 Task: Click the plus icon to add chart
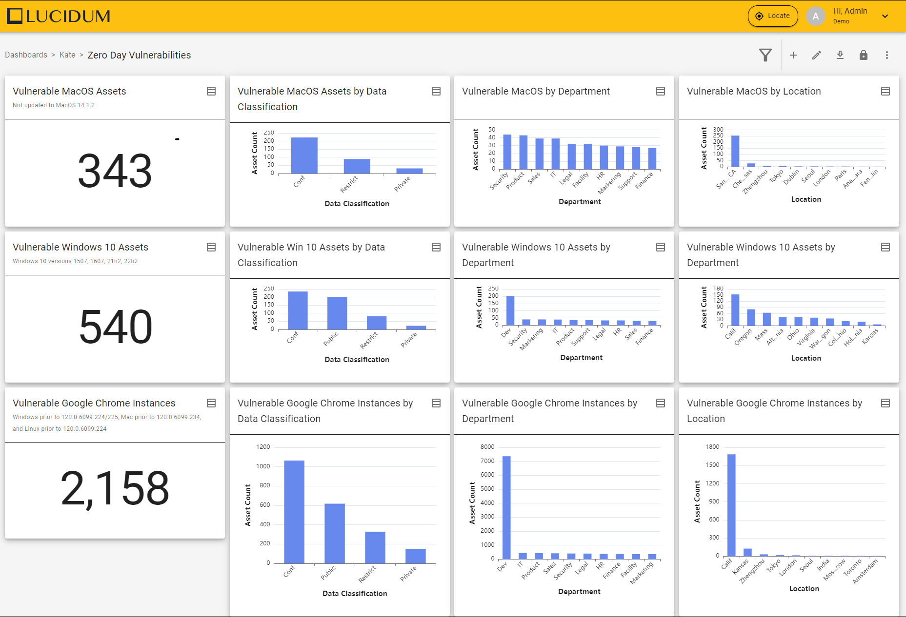pyautogui.click(x=793, y=55)
